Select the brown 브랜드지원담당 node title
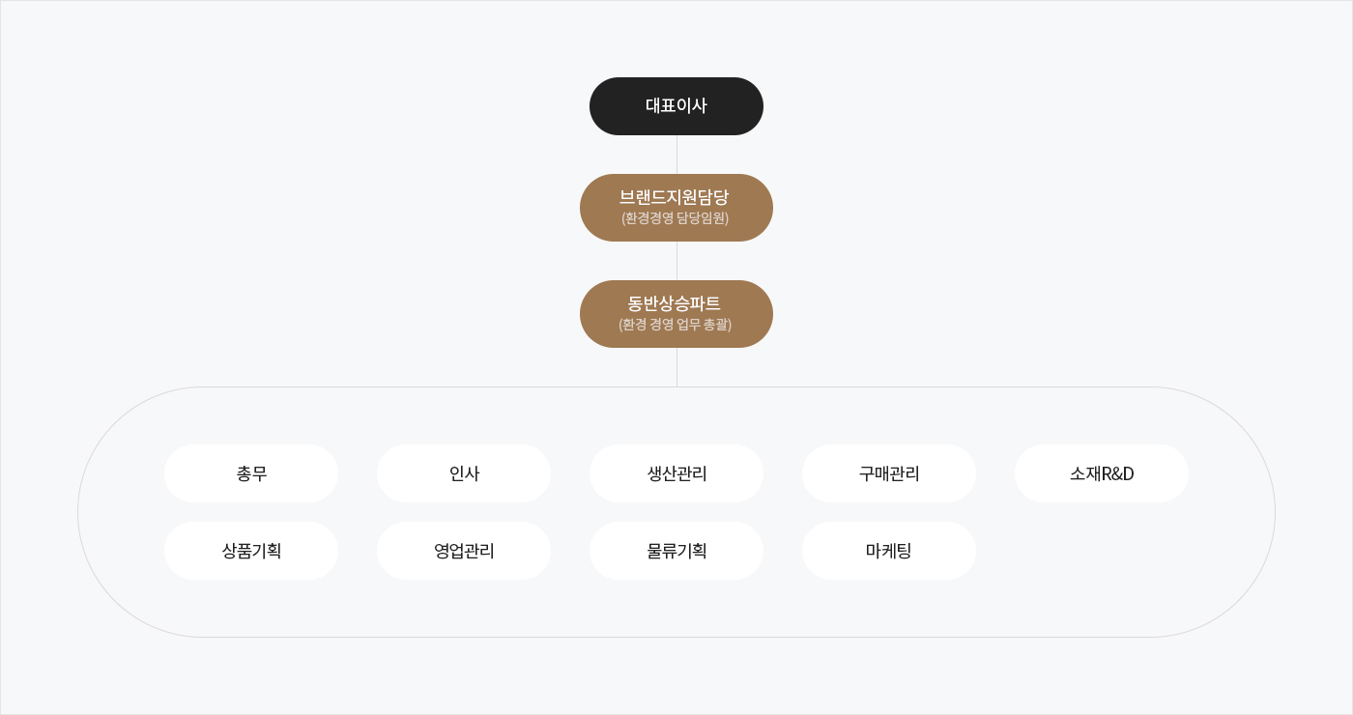 pos(675,197)
